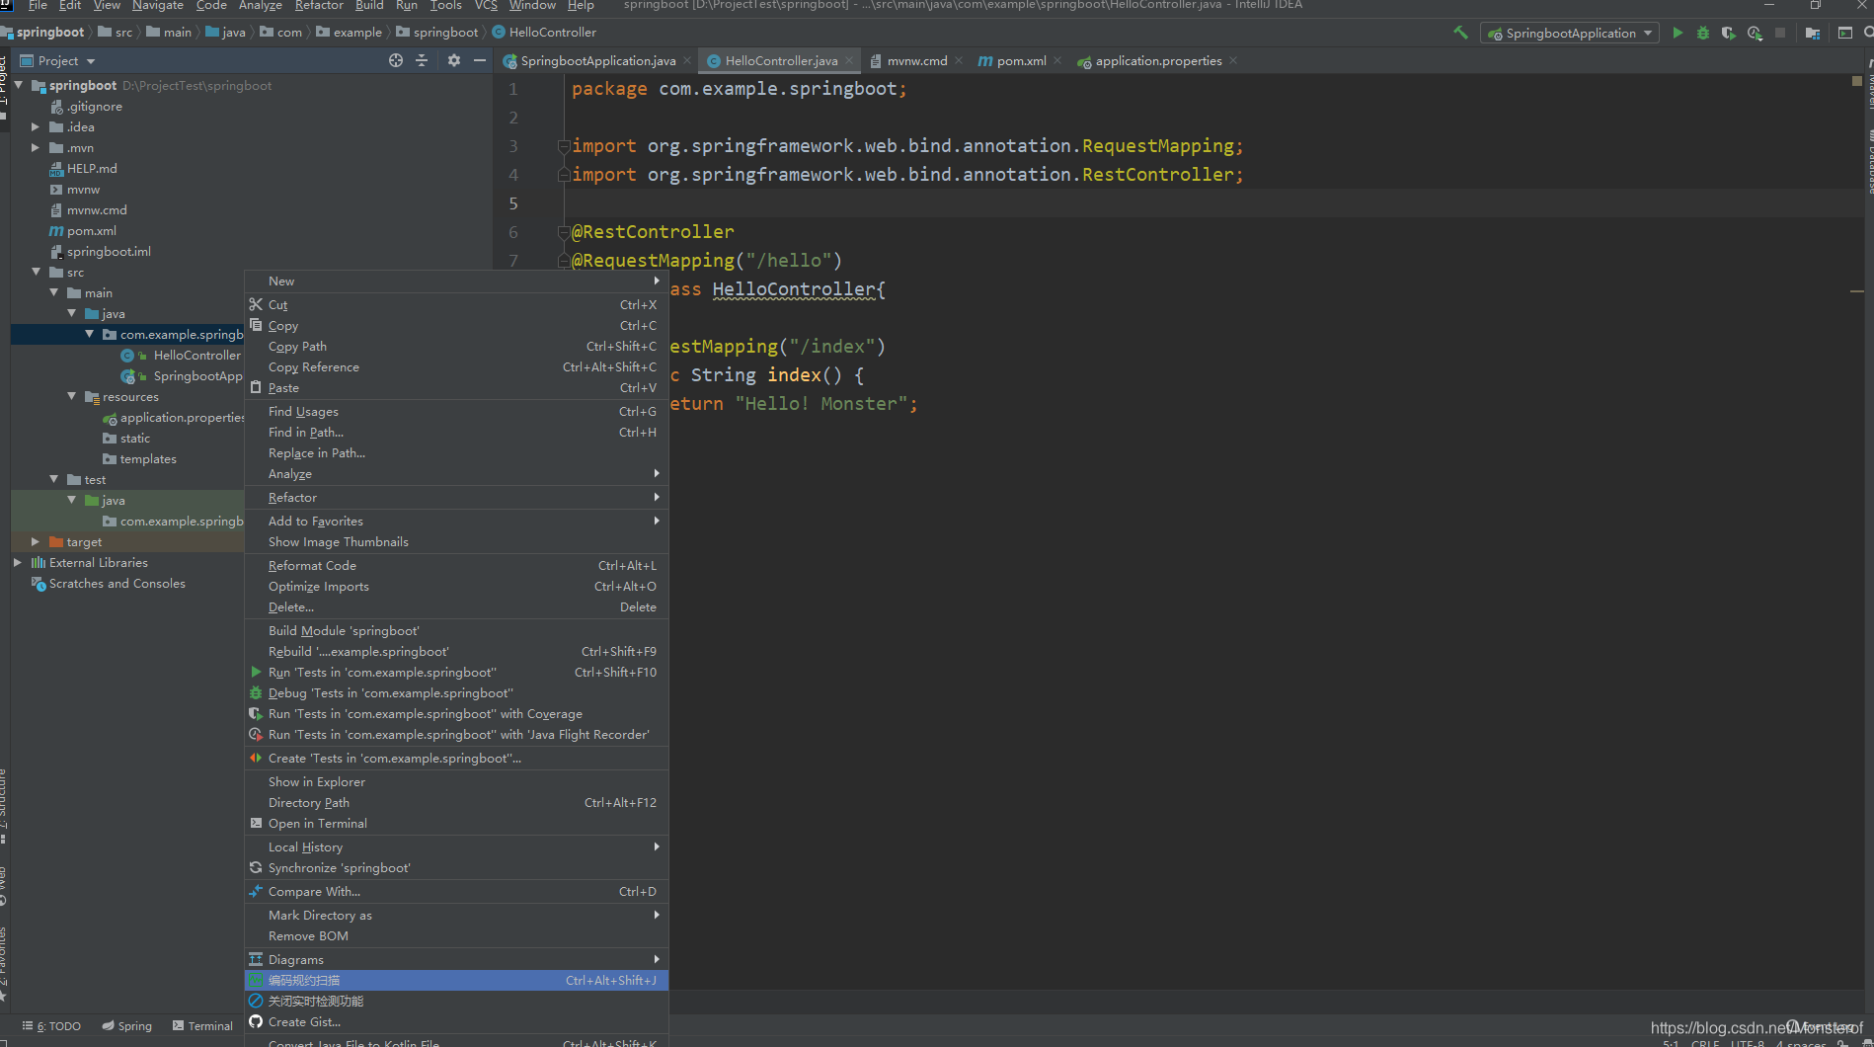Select Reformat Code in context menu
This screenshot has width=1874, height=1047.
point(312,565)
